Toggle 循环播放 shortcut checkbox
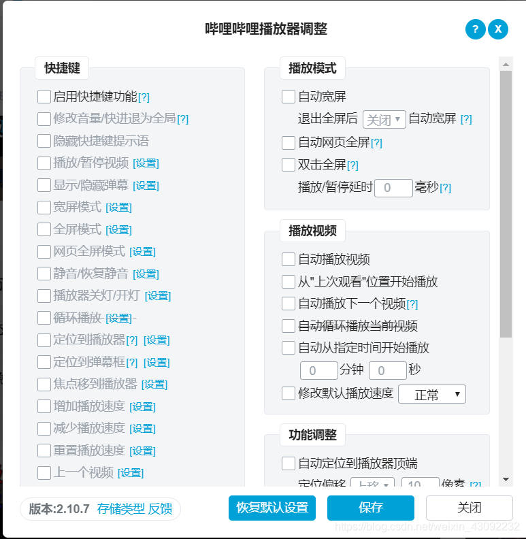Image resolution: width=526 pixels, height=539 pixels. pyautogui.click(x=44, y=318)
